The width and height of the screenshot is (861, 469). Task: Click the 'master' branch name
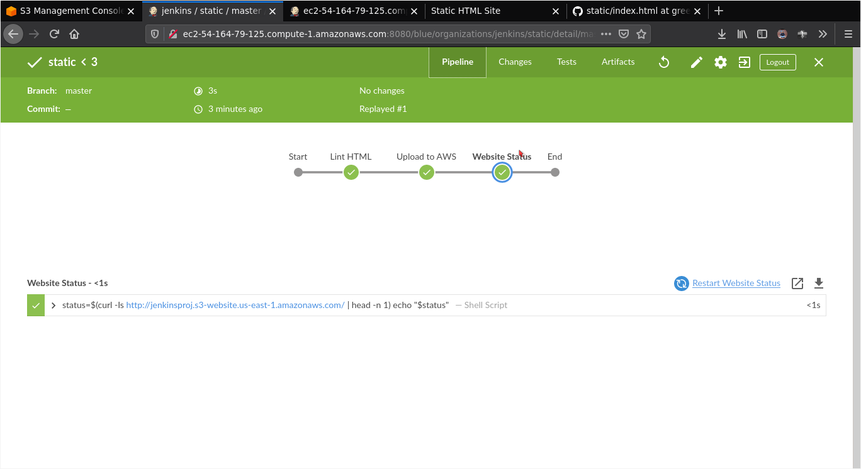tap(79, 91)
